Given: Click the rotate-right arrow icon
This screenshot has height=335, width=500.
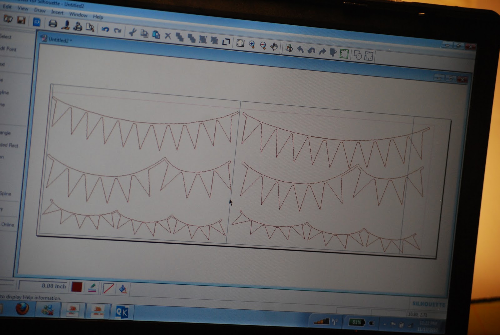Looking at the screenshot, I should pos(322,52).
